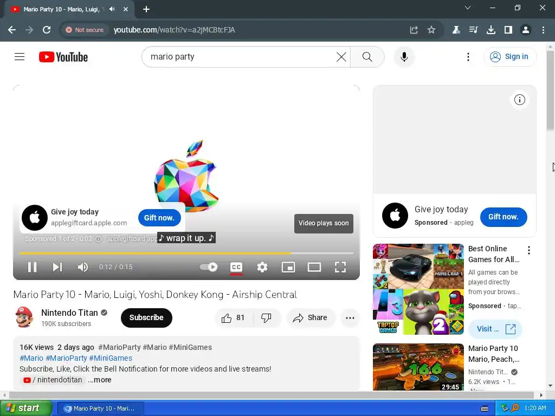This screenshot has width=555, height=416.
Task: Open Chrome downloads icon
Action: [491, 30]
